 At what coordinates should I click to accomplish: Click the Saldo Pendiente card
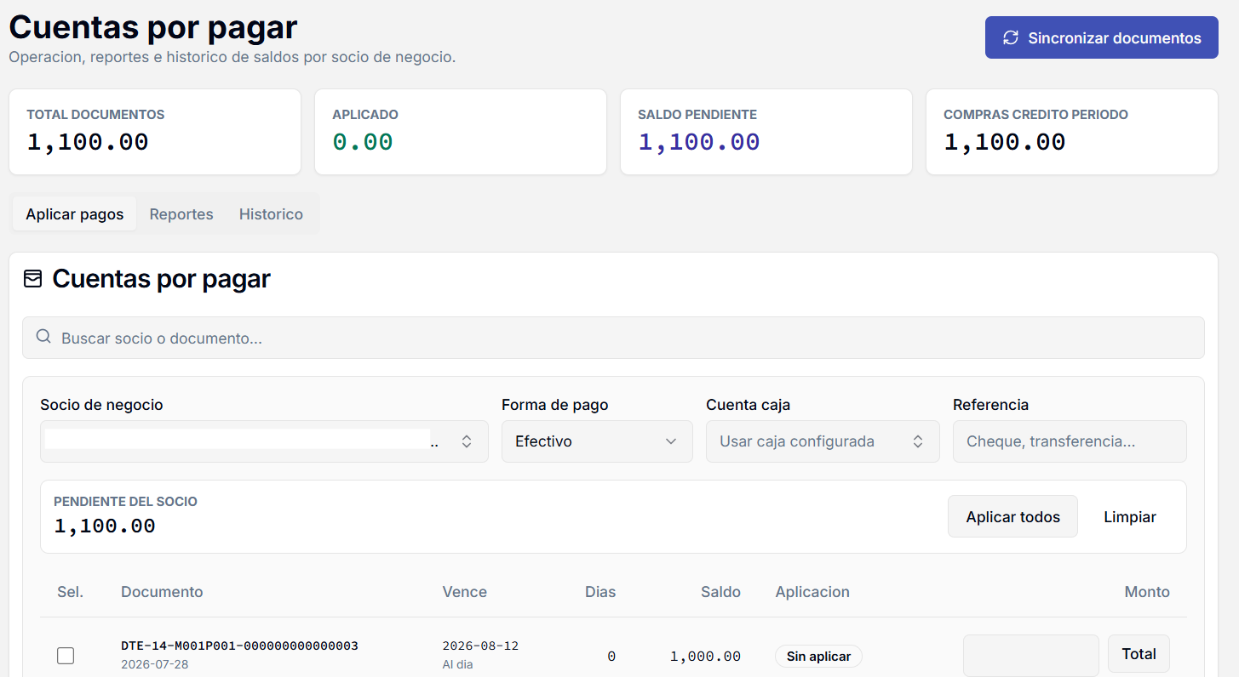(x=766, y=132)
